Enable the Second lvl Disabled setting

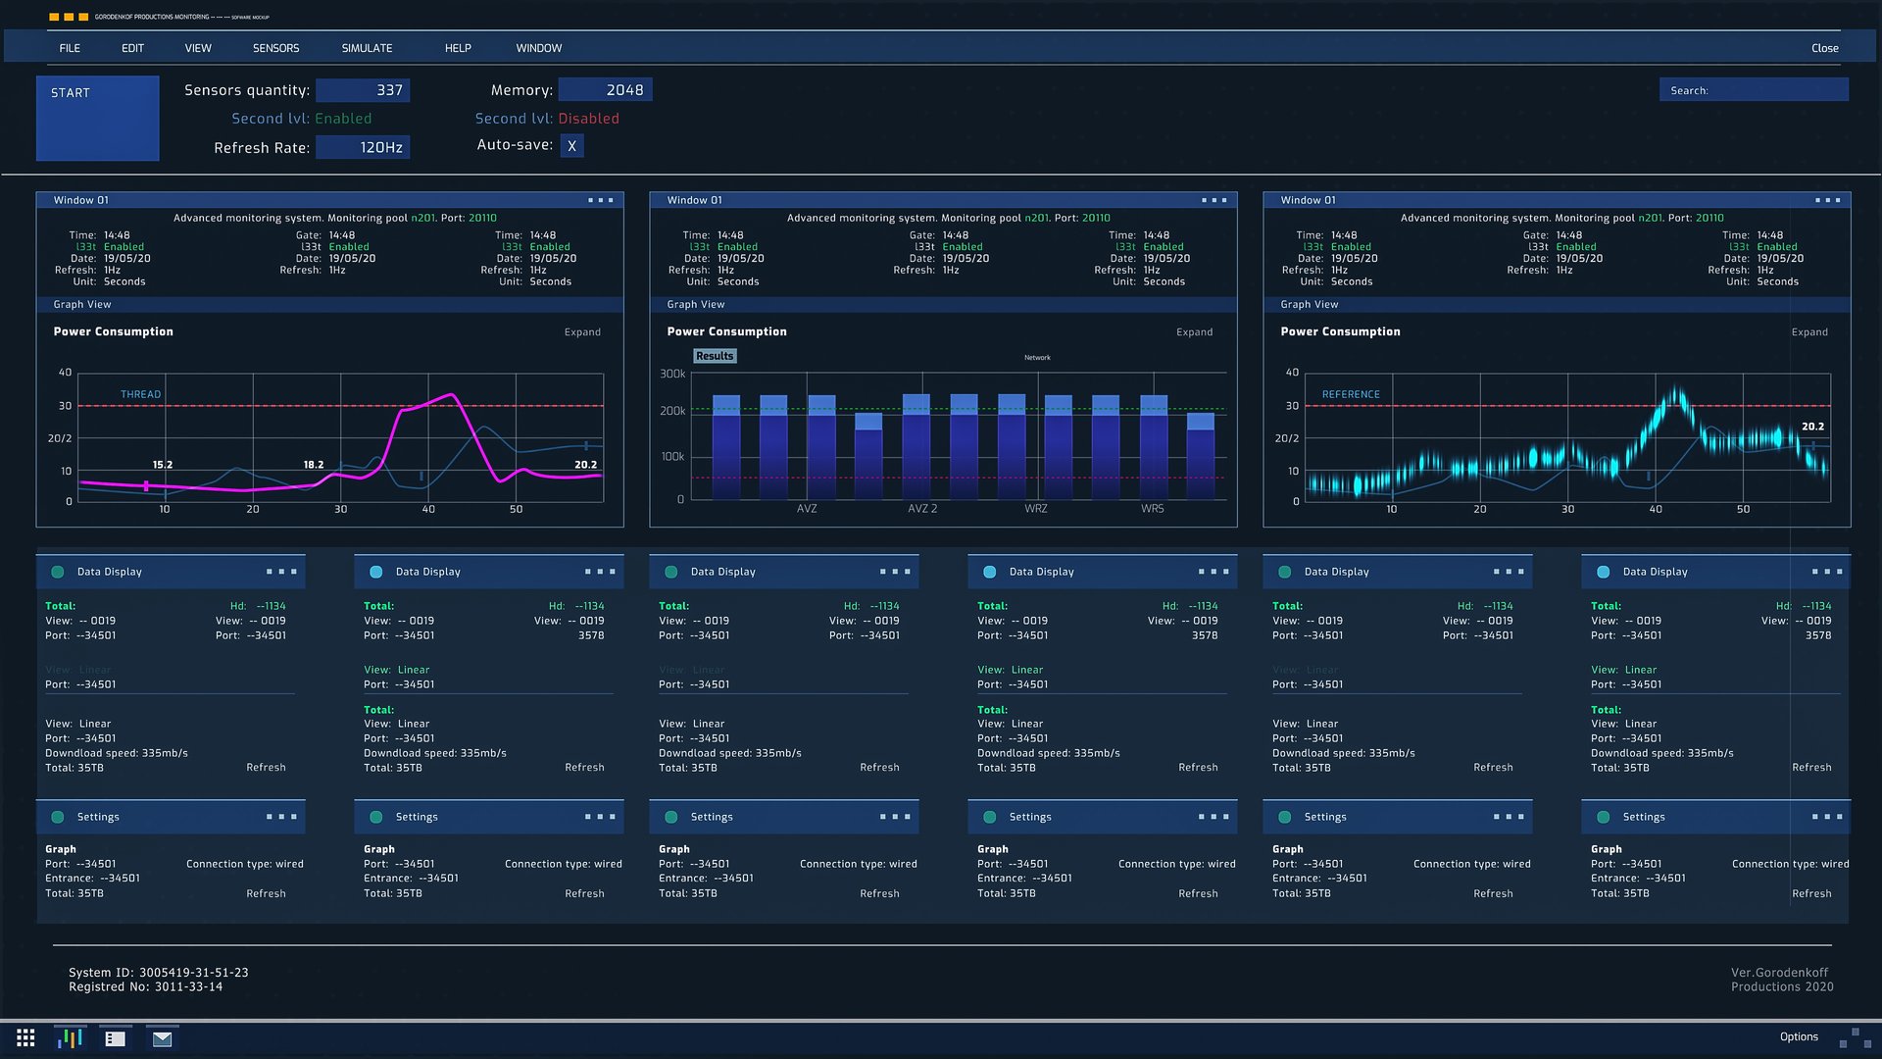tap(589, 118)
